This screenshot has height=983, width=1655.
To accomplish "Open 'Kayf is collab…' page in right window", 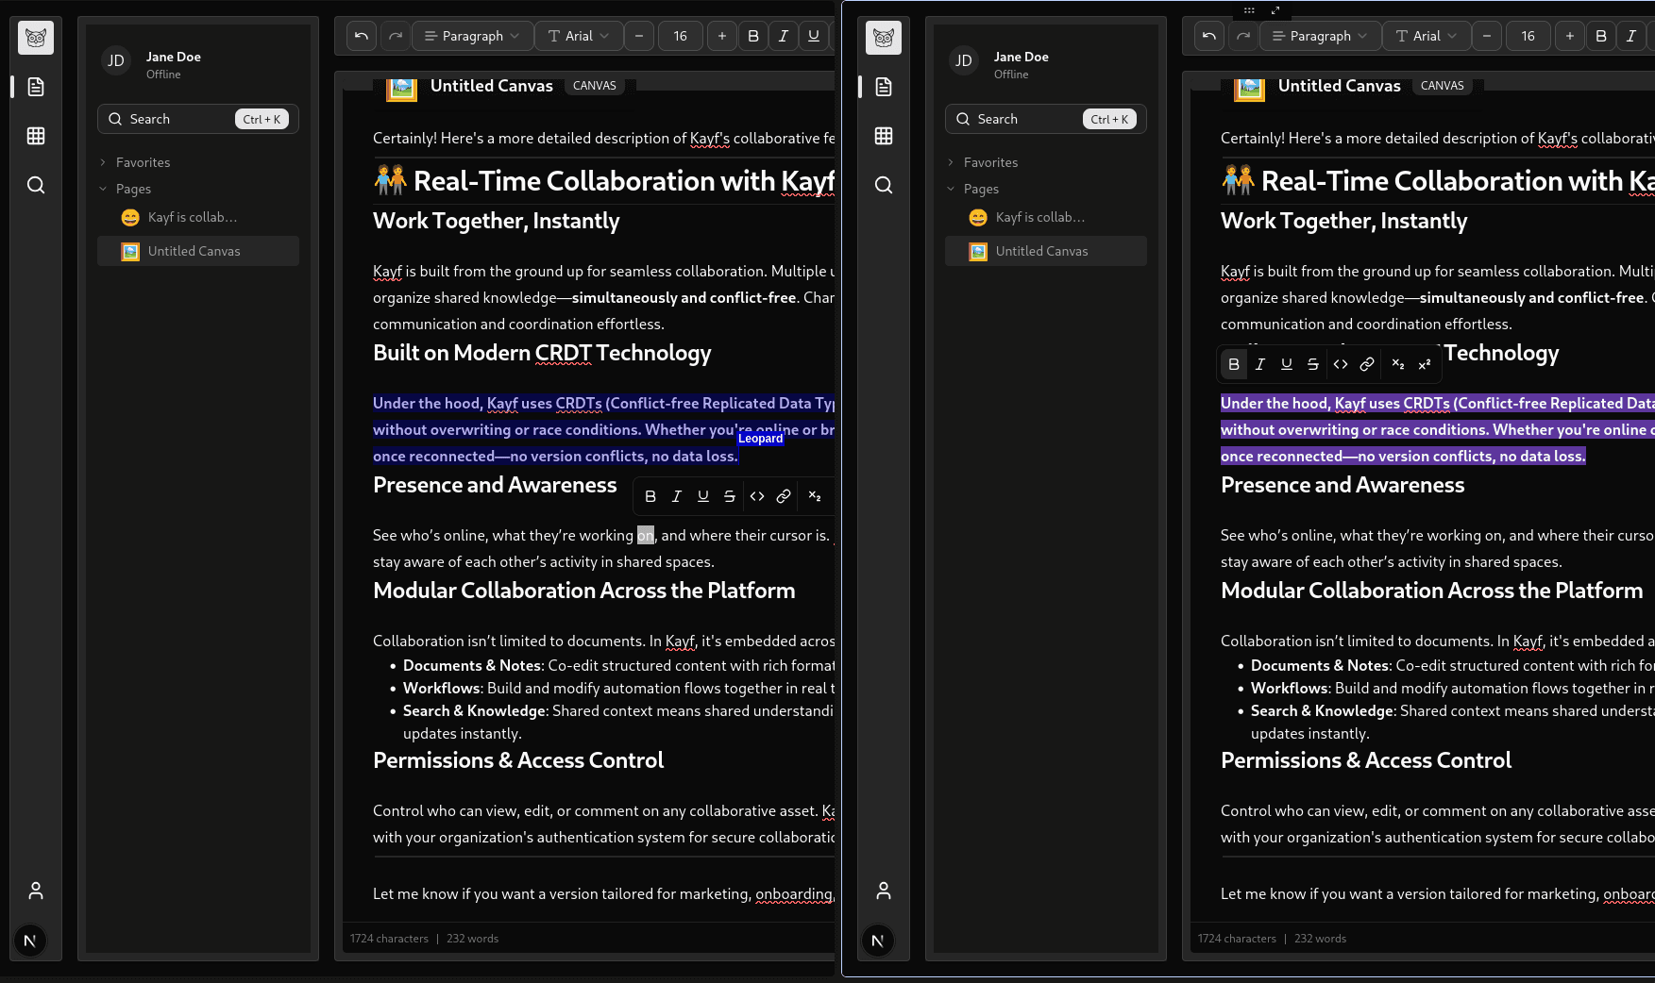I will click(x=1046, y=217).
